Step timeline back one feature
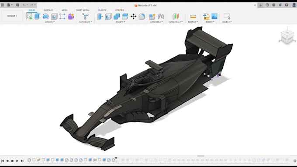 click(x=7, y=161)
